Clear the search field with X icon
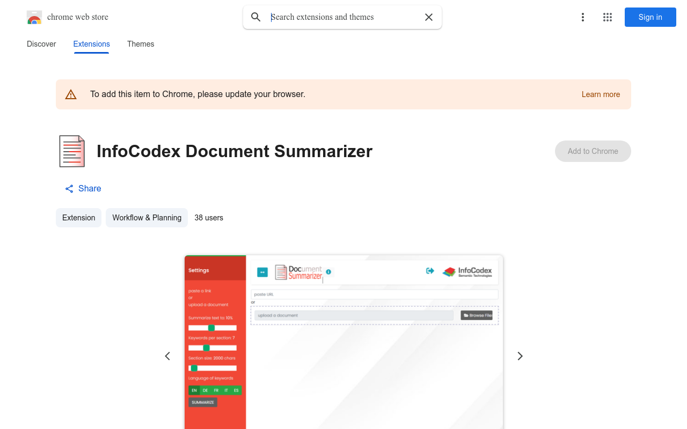Image resolution: width=687 pixels, height=429 pixels. 429,17
